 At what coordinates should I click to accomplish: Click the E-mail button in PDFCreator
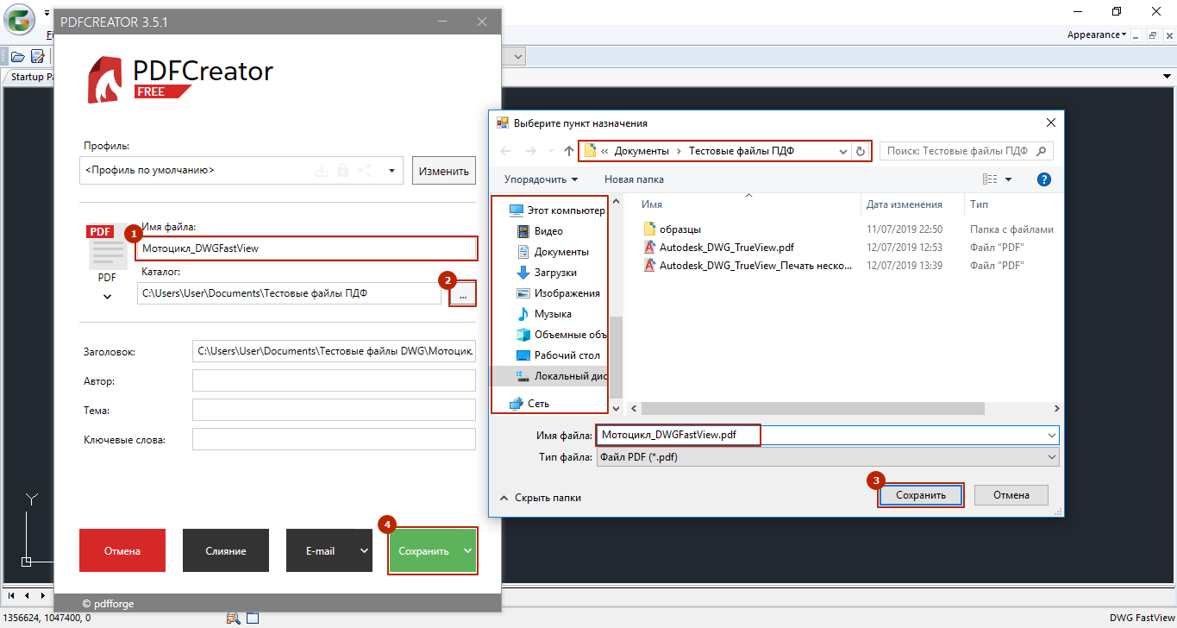coord(320,550)
